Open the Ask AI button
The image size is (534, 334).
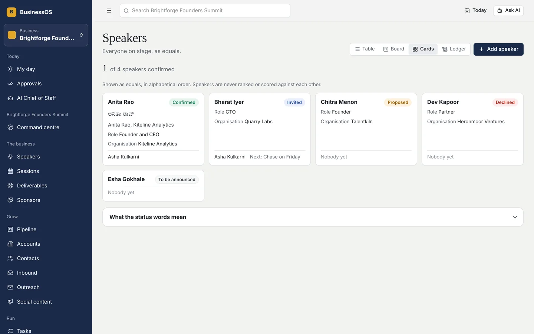tap(508, 10)
